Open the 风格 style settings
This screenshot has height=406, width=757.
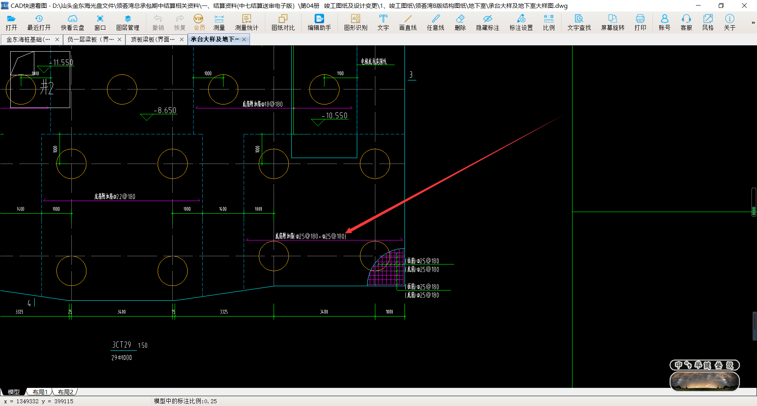pos(708,22)
